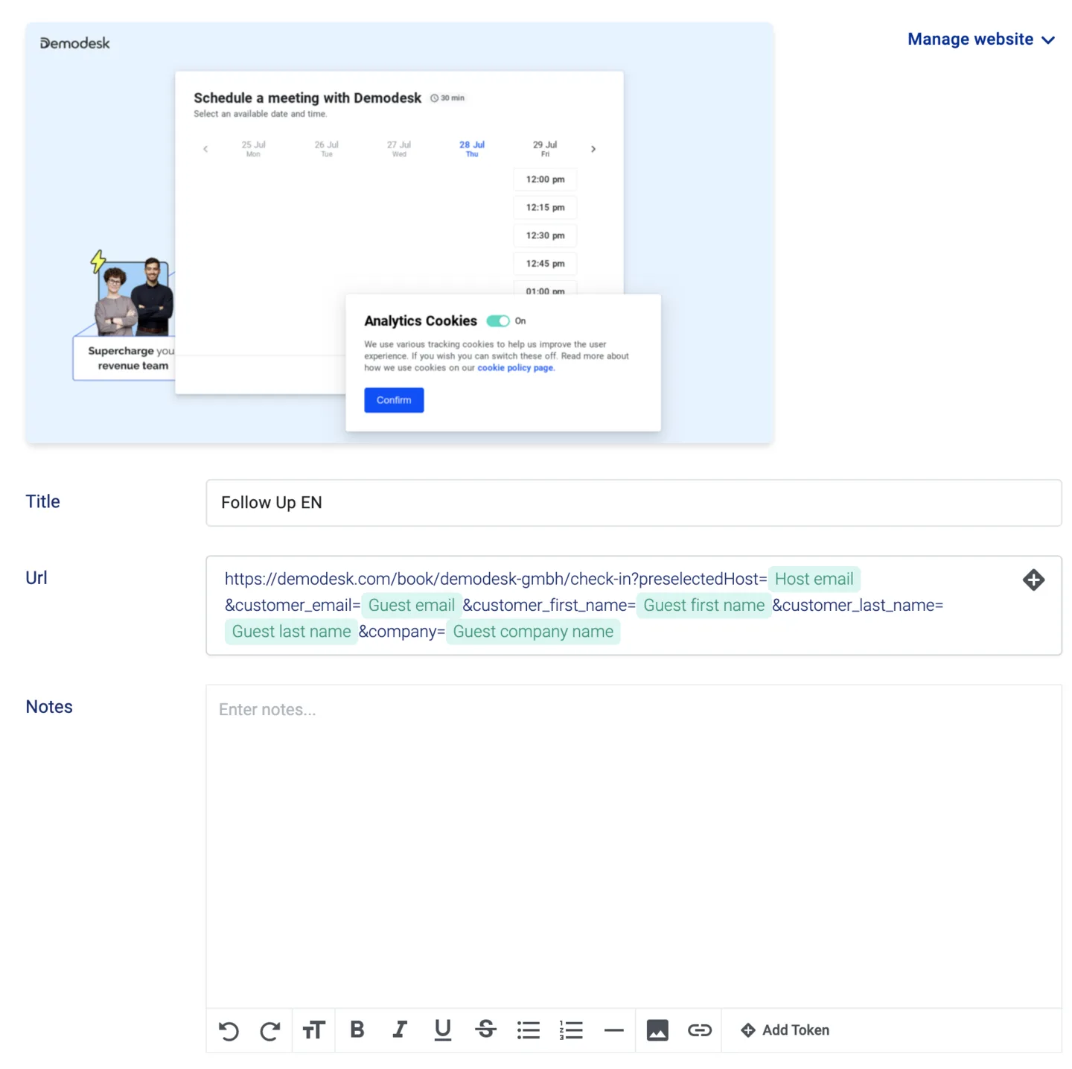This screenshot has height=1069, width=1072.
Task: Click the undo icon in notes toolbar
Action: (x=229, y=1030)
